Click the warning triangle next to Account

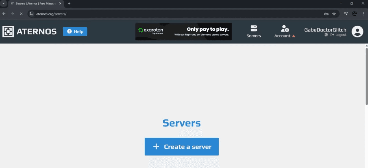pyautogui.click(x=293, y=36)
